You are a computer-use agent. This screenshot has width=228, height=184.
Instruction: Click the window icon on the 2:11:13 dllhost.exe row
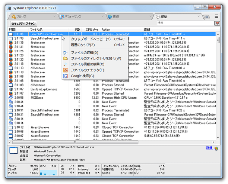coord(11,68)
